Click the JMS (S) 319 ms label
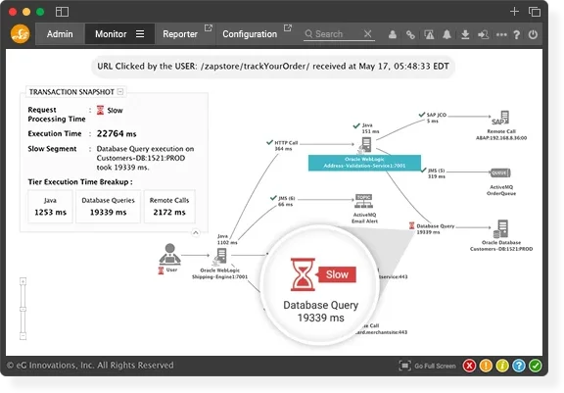Viewport: 564px width, 393px height. click(437, 173)
